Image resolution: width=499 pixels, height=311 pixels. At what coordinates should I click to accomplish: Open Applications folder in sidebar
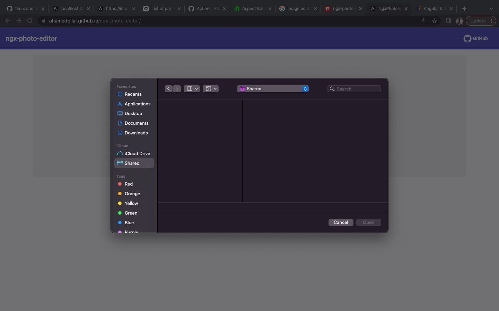pyautogui.click(x=137, y=104)
